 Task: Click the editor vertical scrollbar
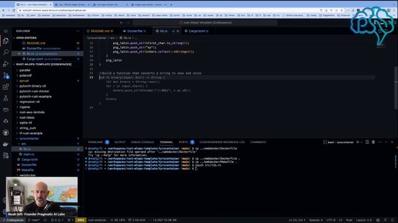click(x=396, y=87)
